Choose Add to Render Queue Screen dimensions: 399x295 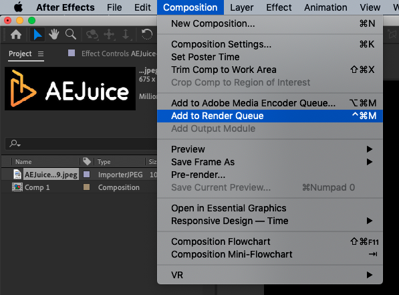point(270,116)
